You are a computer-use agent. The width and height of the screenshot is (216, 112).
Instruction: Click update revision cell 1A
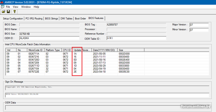click(75, 54)
